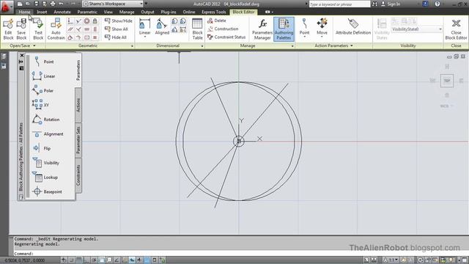Toggle Constraint Status shading

tap(226, 37)
